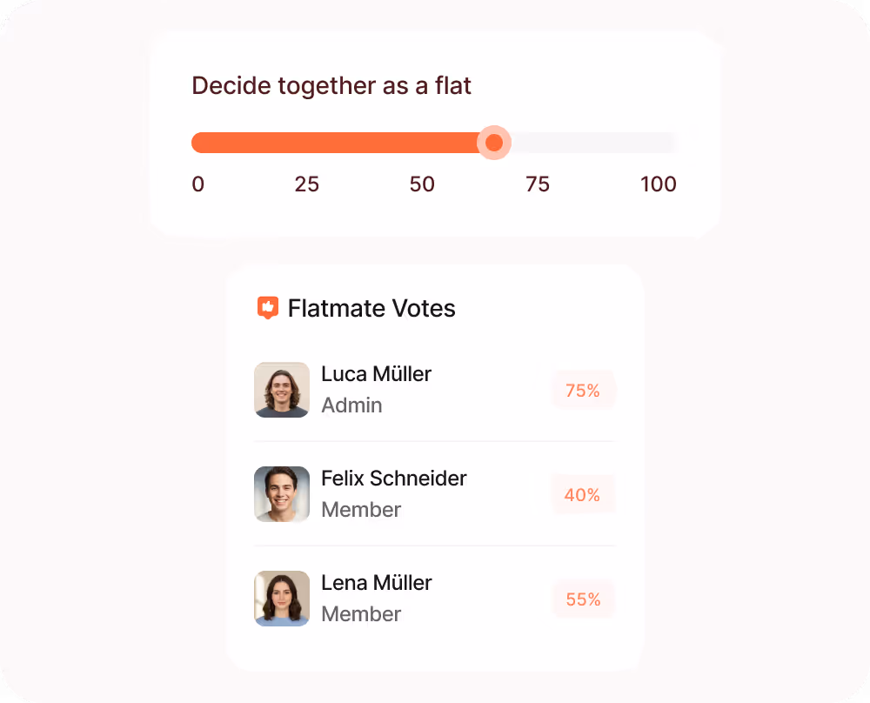Screen dimensions: 870x703
Task: Select Felix Schneider's profile picture
Action: (x=281, y=494)
